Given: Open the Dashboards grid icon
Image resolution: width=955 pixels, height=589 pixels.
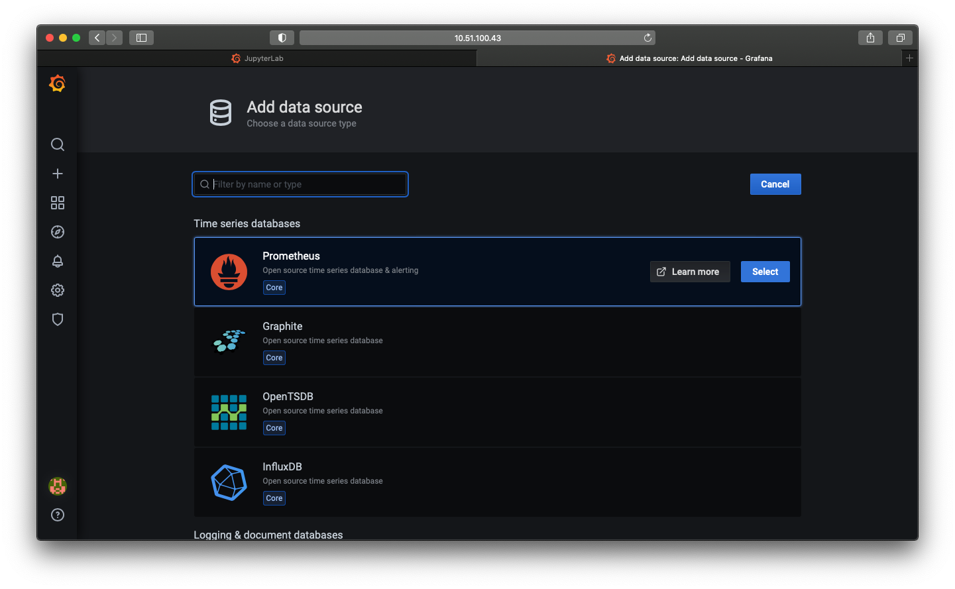Looking at the screenshot, I should pyautogui.click(x=58, y=203).
